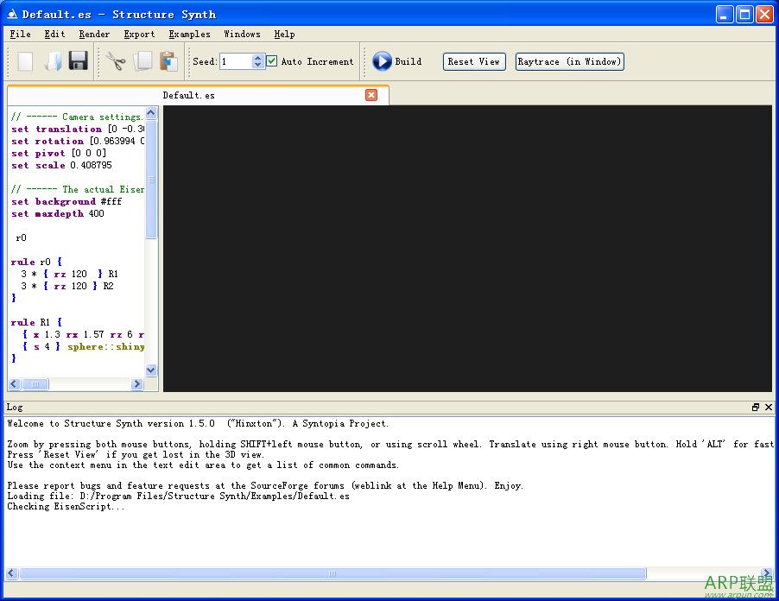Viewport: 779px width, 601px height.
Task: Click the Reset View button
Action: (474, 61)
